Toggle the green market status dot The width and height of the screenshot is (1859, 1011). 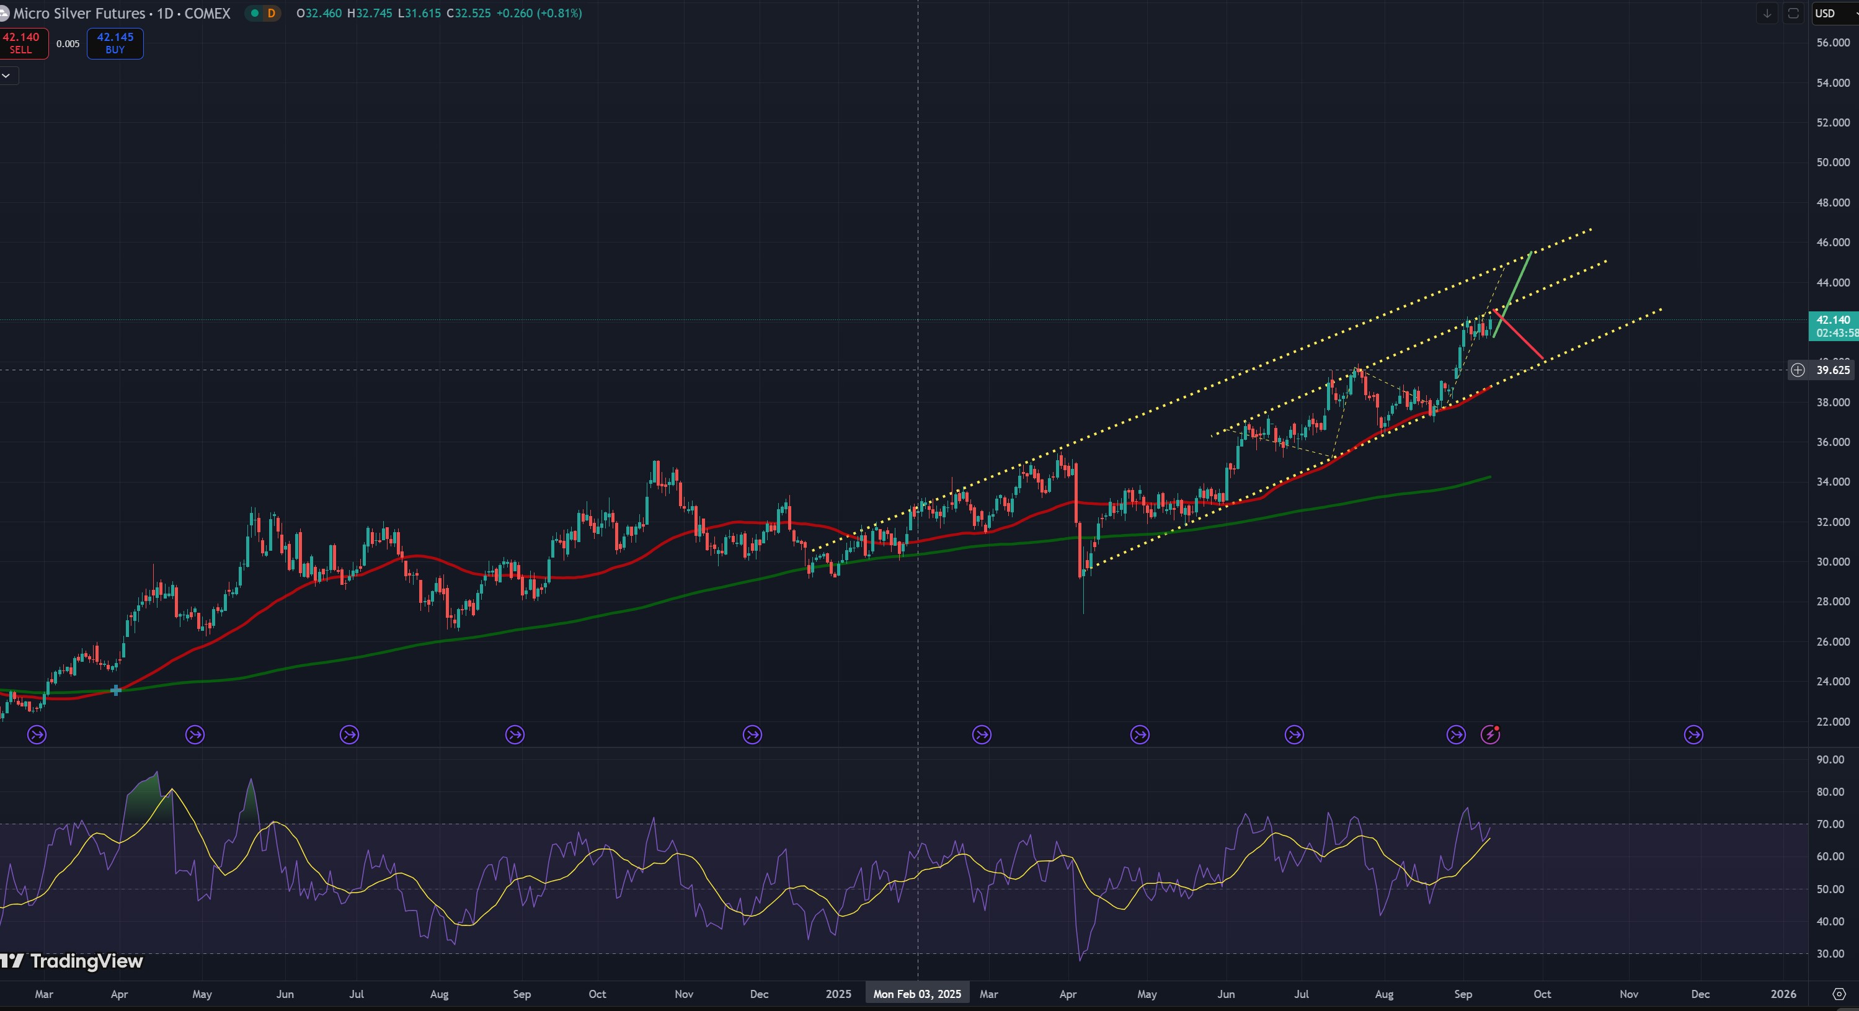(254, 13)
